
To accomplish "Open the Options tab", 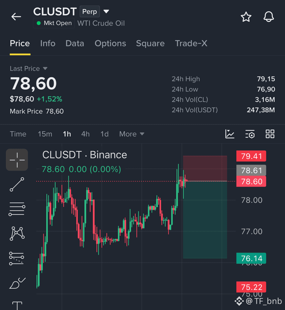I will 110,43.
